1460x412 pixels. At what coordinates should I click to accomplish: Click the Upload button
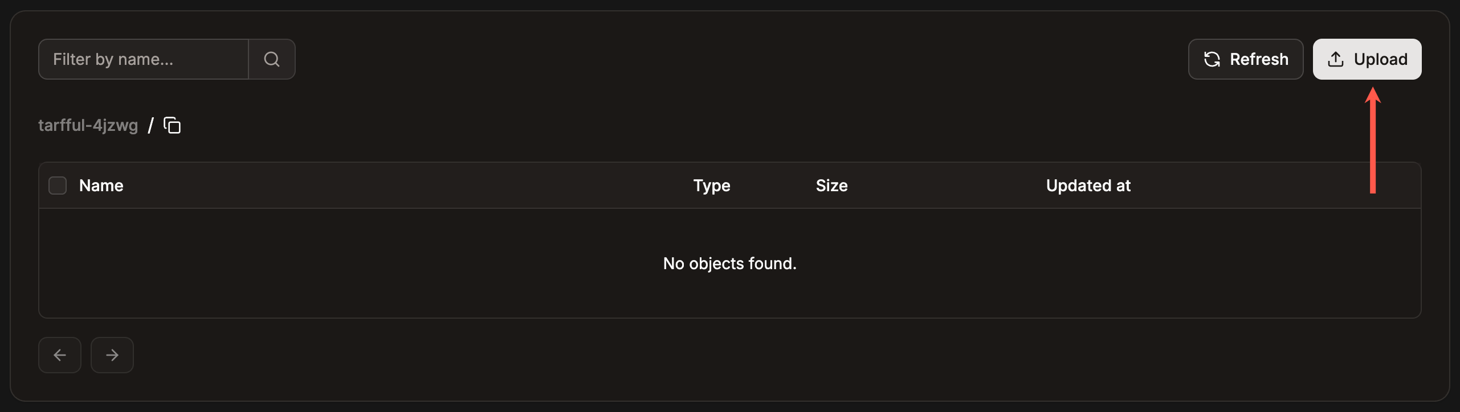tap(1367, 59)
